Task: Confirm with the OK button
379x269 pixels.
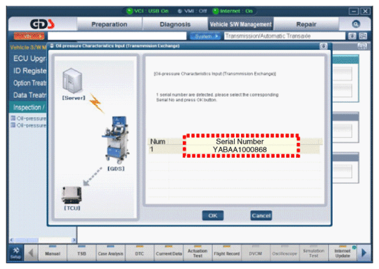Action: (213, 215)
